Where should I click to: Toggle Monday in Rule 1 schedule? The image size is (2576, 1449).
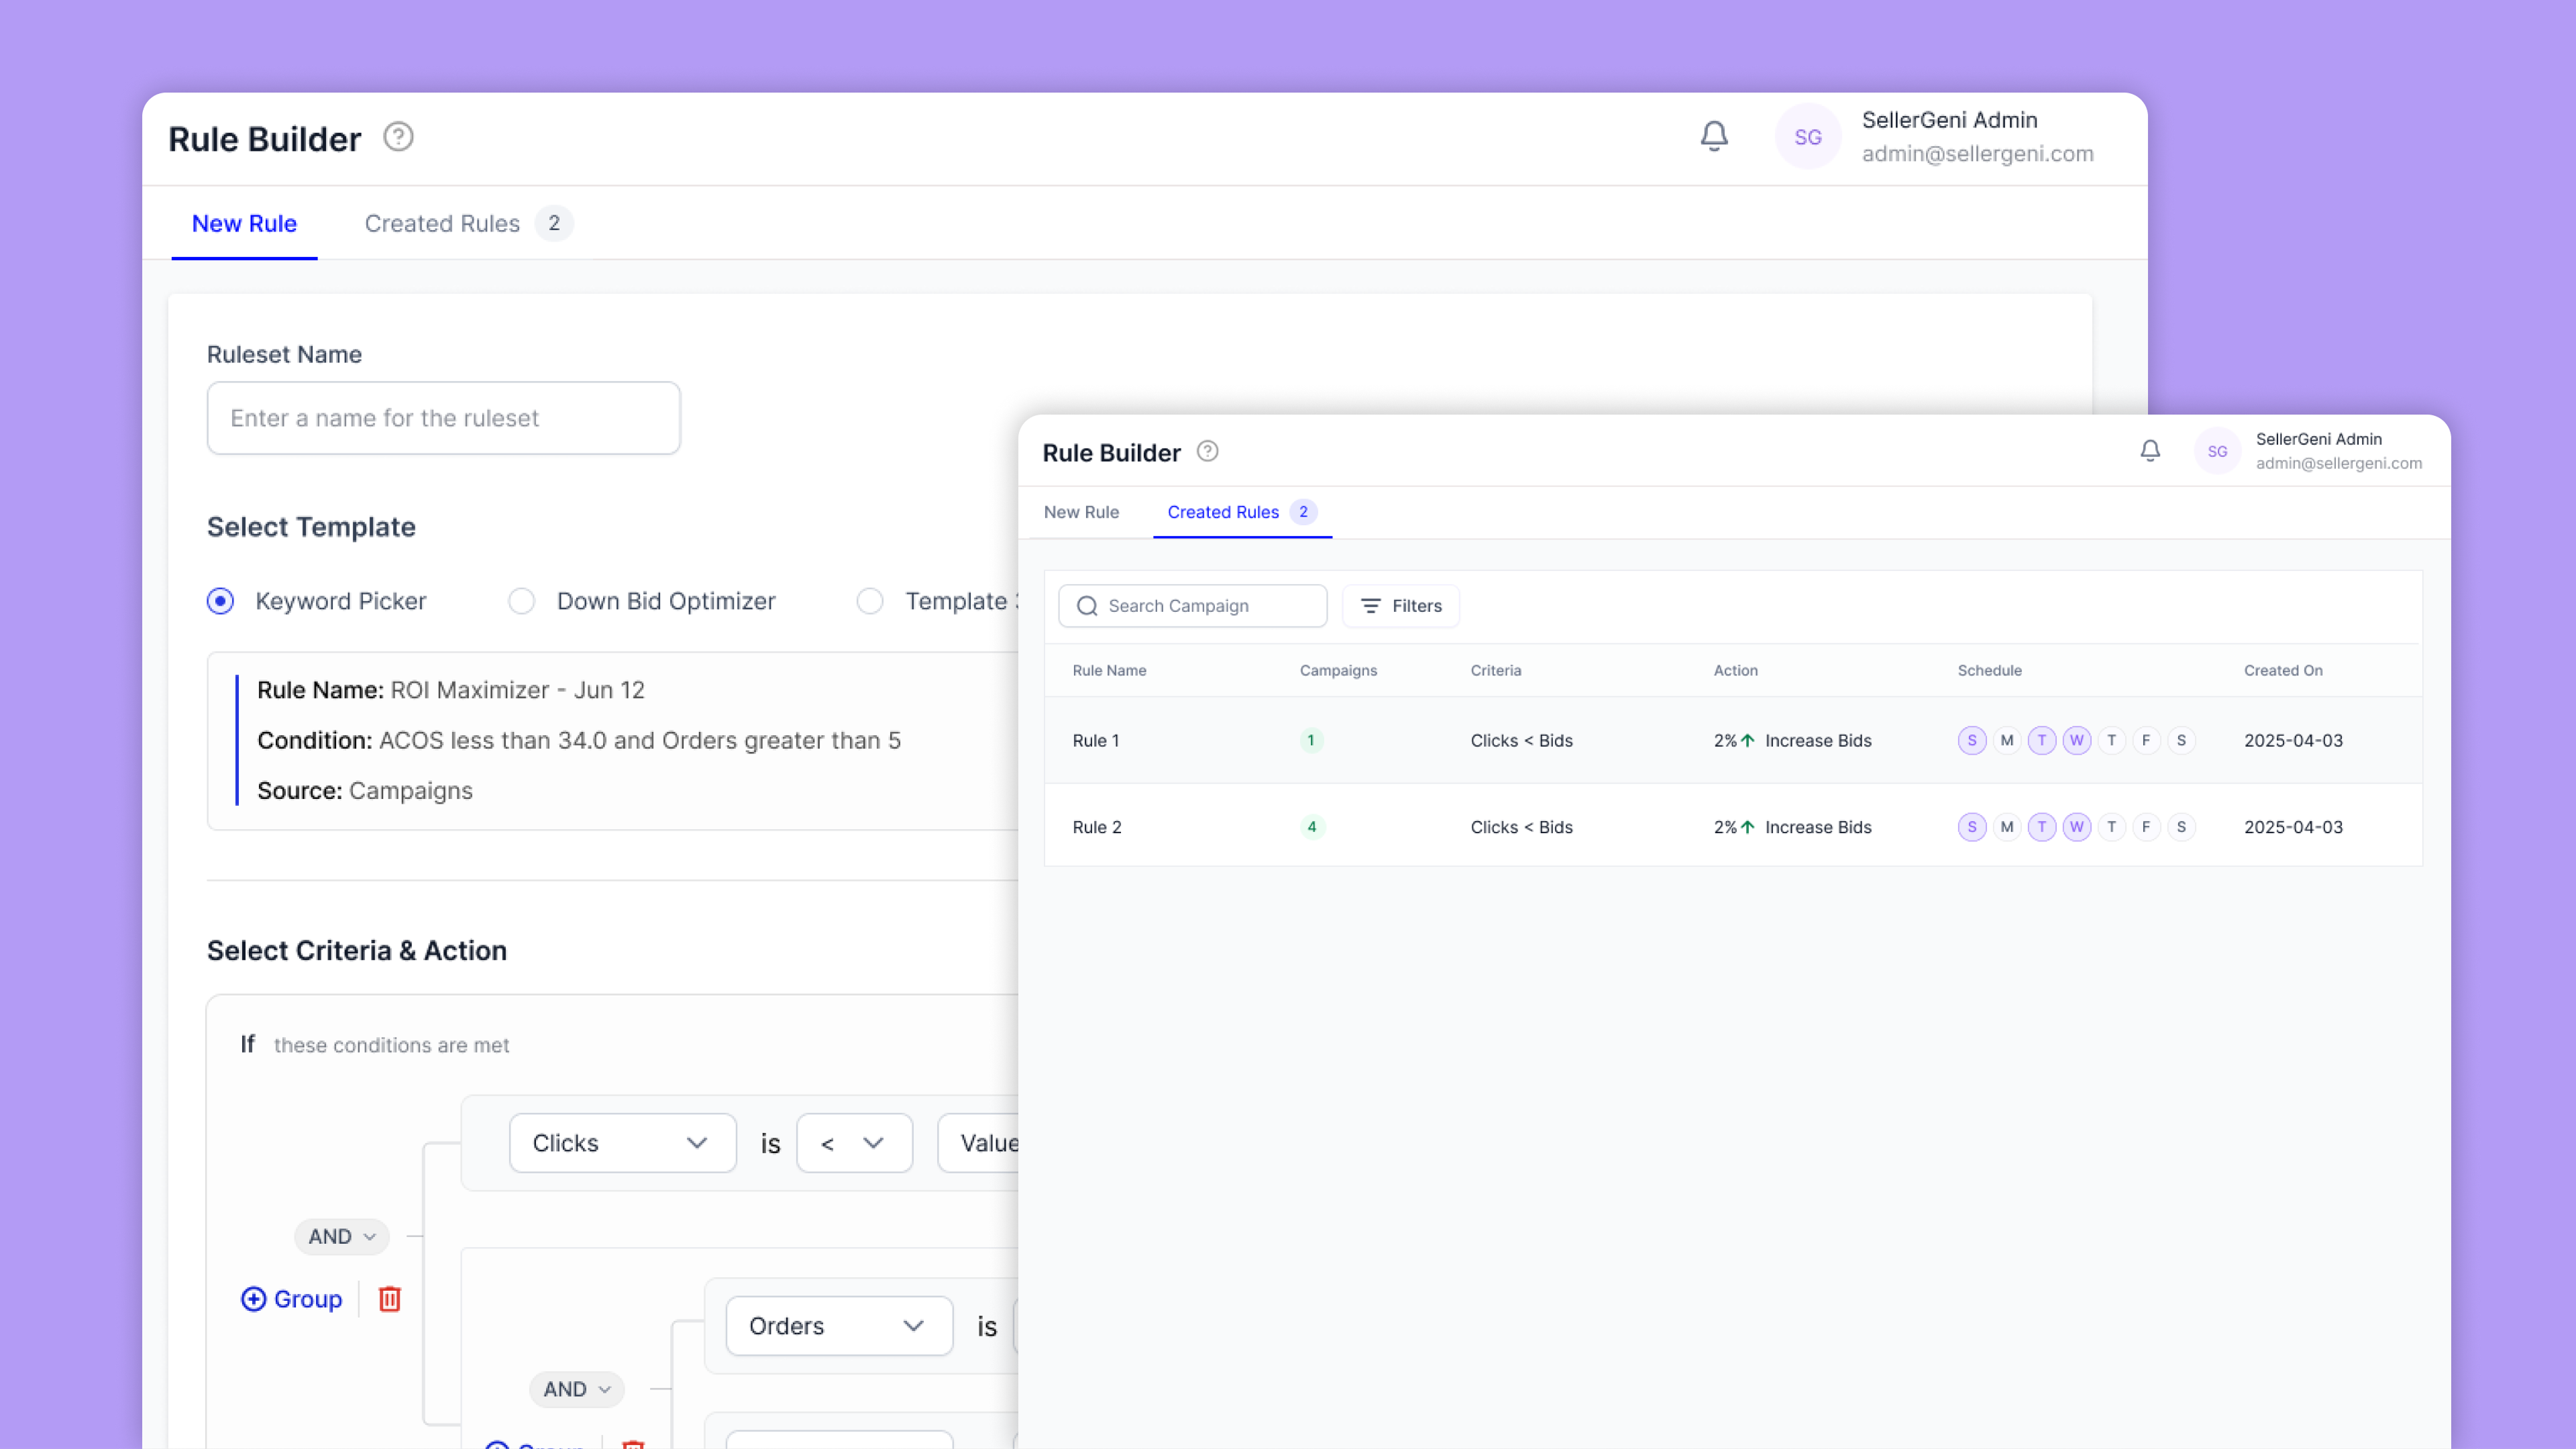[x=2007, y=741]
